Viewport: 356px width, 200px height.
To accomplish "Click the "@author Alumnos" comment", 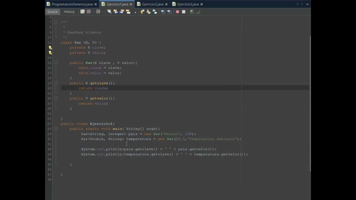I will [84, 32].
